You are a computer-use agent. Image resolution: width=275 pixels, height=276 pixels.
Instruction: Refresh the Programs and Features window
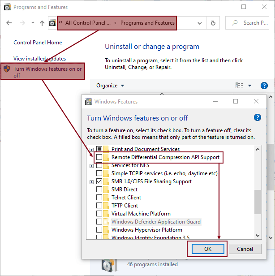click(213, 23)
